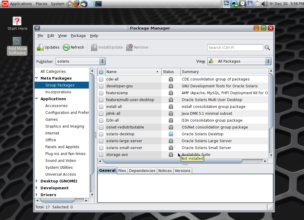This screenshot has height=220, width=304.
Task: Select the osnet-redistributable package row
Action: tap(183, 127)
